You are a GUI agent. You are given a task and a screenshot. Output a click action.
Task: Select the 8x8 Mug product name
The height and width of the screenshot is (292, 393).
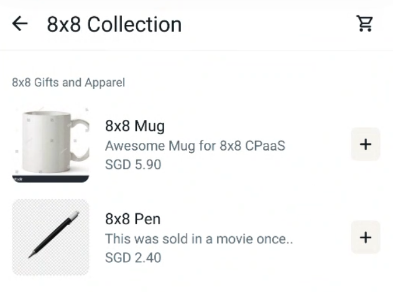coord(134,126)
